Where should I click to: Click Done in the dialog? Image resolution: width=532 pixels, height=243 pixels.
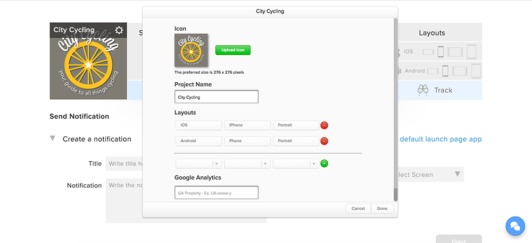(382, 209)
